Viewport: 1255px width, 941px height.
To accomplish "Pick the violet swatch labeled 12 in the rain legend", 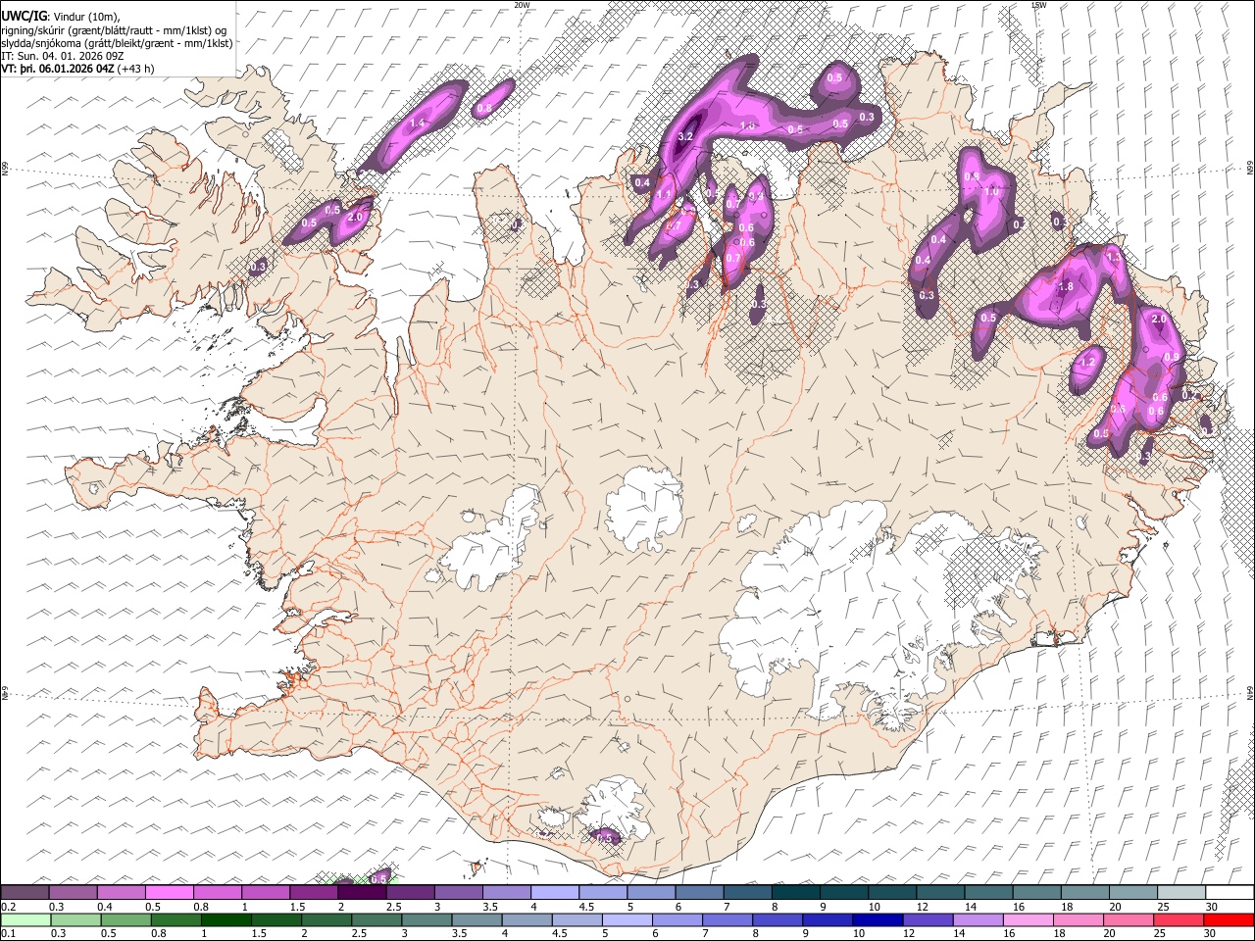I will 928,919.
